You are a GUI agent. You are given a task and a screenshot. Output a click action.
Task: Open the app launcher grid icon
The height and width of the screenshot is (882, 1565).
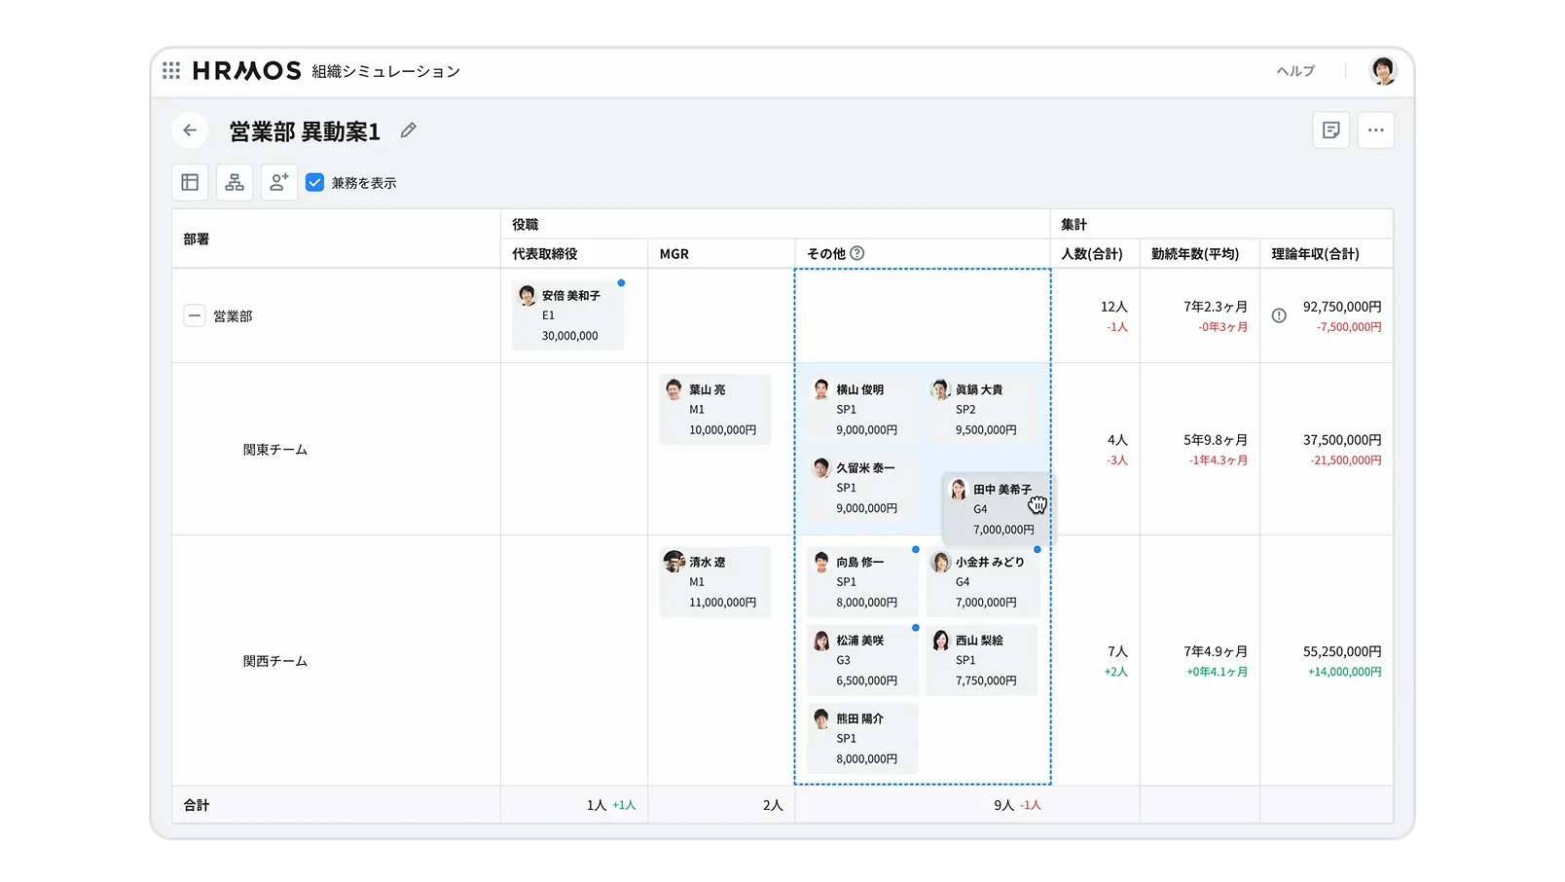(171, 71)
